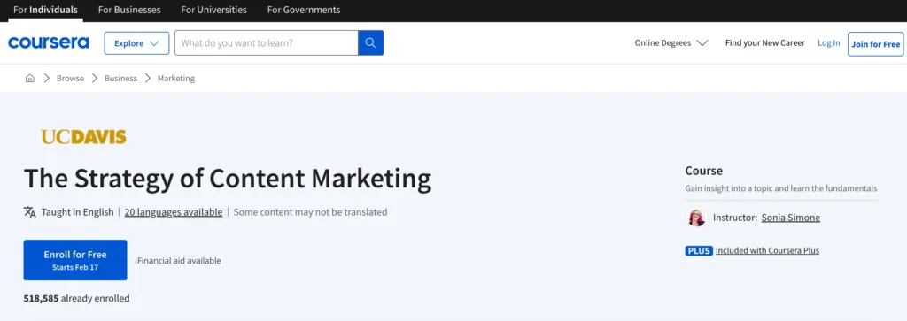This screenshot has width=907, height=321.
Task: Open the Browse breadcrumb link
Action: 70,78
